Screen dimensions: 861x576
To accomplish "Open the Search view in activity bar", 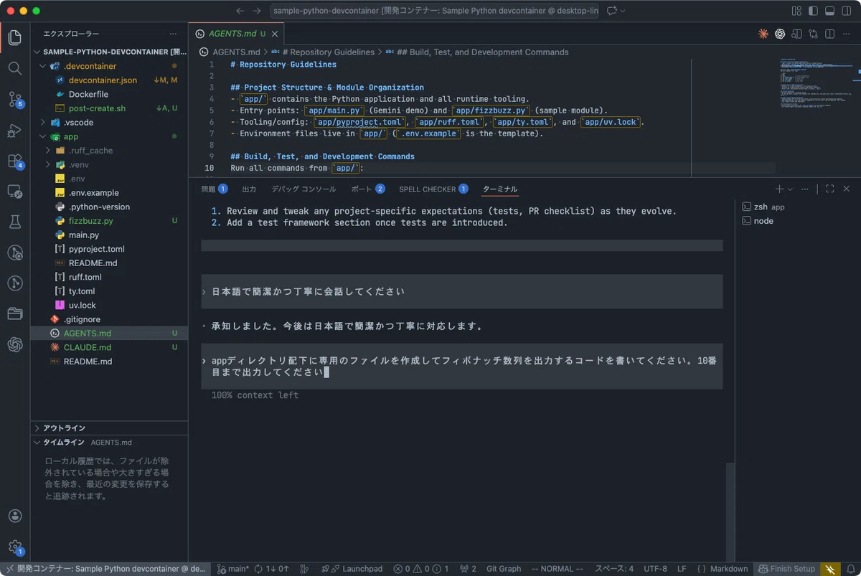I will point(15,69).
